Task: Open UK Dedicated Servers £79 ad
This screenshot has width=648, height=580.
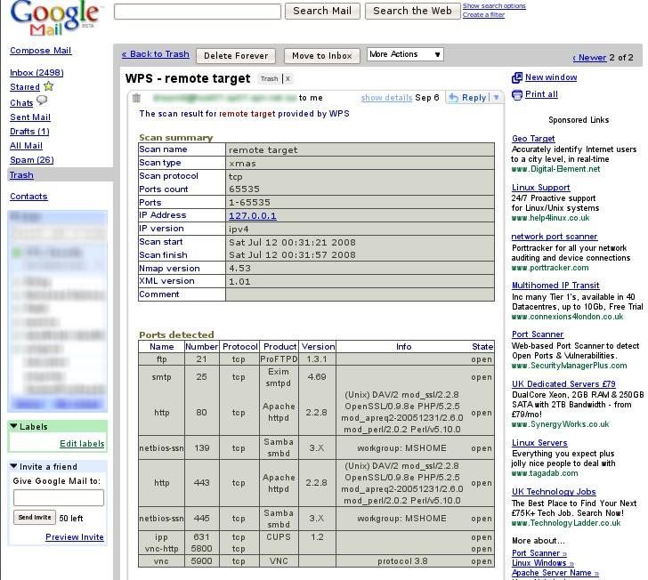Action: point(563,383)
